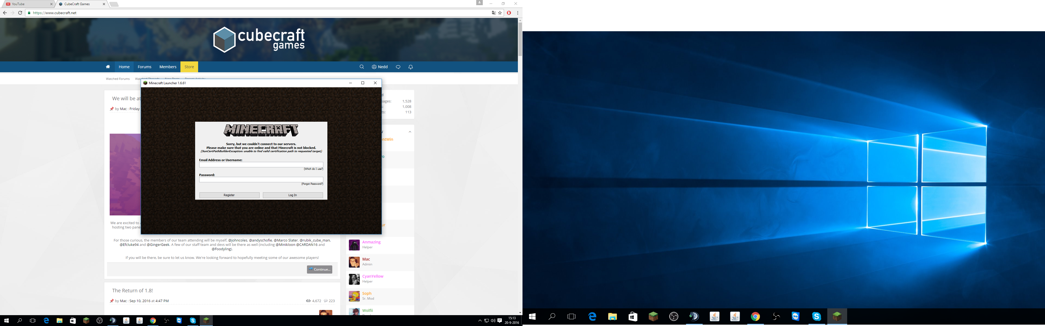Open the yellow Store tab

tap(189, 67)
